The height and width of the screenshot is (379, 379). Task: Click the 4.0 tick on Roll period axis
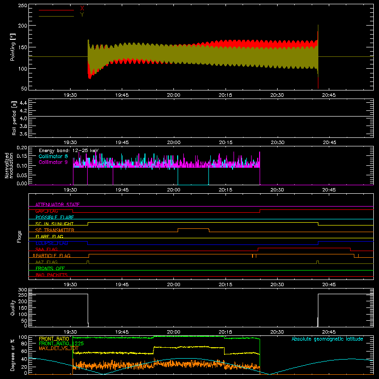23,118
